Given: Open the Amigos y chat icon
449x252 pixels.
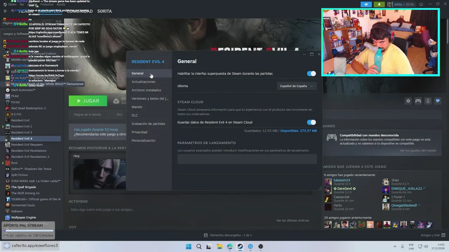Looking at the screenshot, I should [443, 235].
